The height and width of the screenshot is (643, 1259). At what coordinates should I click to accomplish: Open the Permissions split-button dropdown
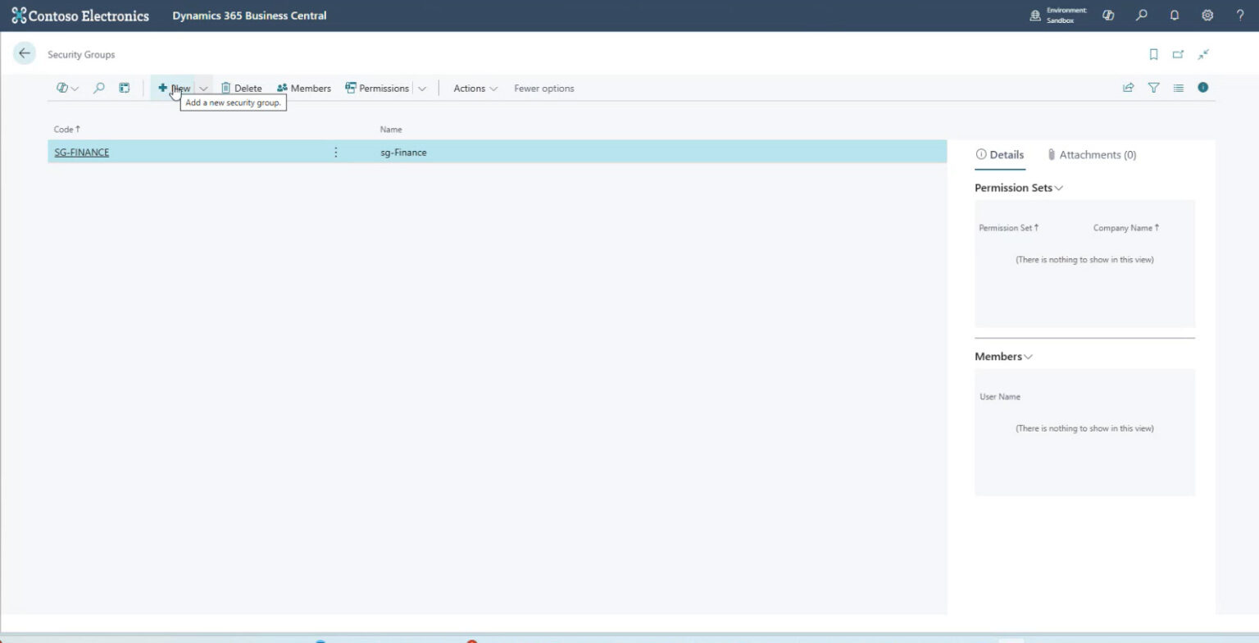(422, 88)
